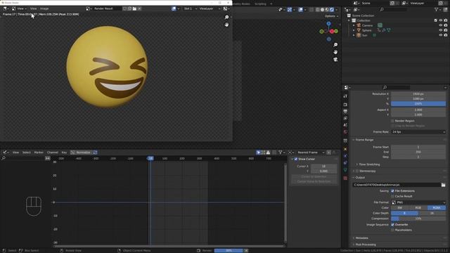Toggle the Show Cursor checkbox
This screenshot has height=253, width=450.
coord(296,160)
